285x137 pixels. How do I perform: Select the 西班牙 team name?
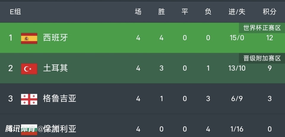click(x=55, y=38)
